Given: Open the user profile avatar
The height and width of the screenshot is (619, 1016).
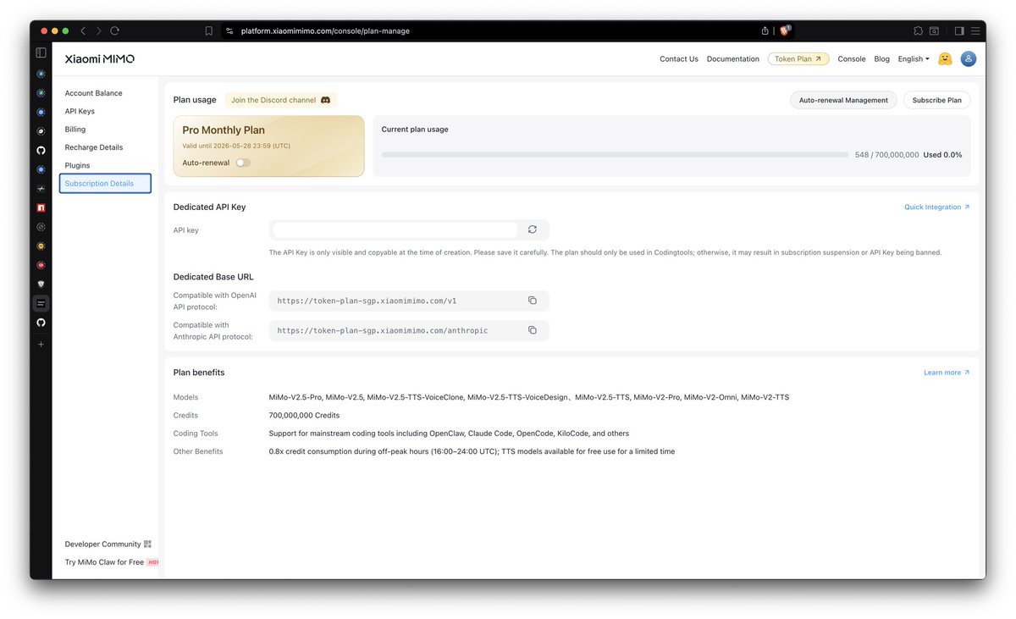Looking at the screenshot, I should point(969,59).
